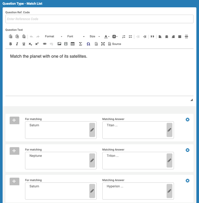Edit the Titan matching answer
Image resolution: width=199 pixels, height=203 pixels.
point(169,130)
